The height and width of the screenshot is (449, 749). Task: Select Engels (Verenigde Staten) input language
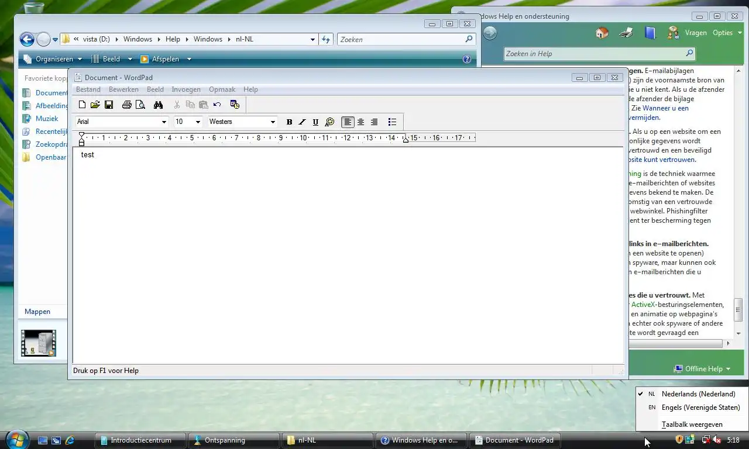click(692, 407)
